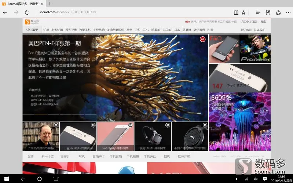Open the FiiO player thumbnail
This screenshot has width=293, height=183.
pos(224,49)
